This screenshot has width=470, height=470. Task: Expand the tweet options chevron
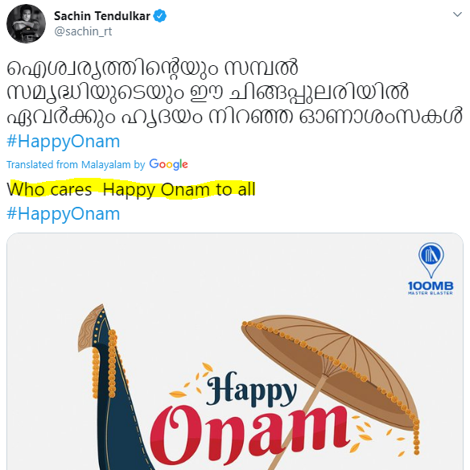point(457,14)
